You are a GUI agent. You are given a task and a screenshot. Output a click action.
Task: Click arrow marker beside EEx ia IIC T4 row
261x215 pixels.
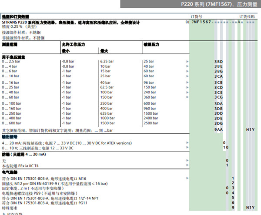(x=187, y=165)
